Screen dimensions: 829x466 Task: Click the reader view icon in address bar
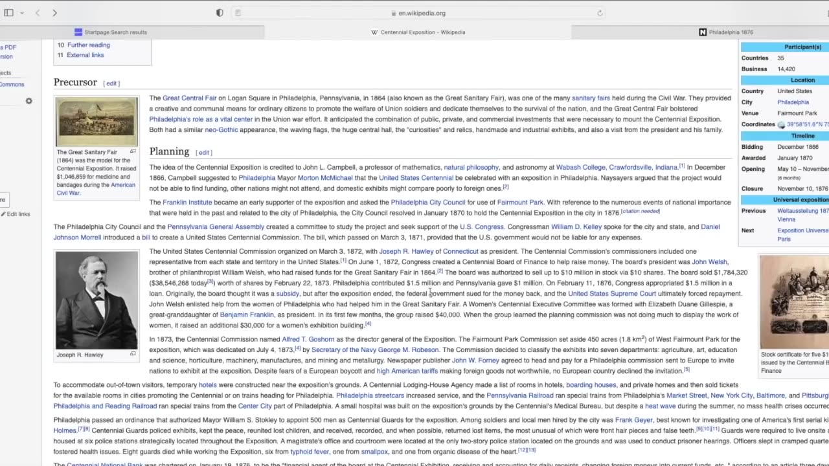(238, 13)
